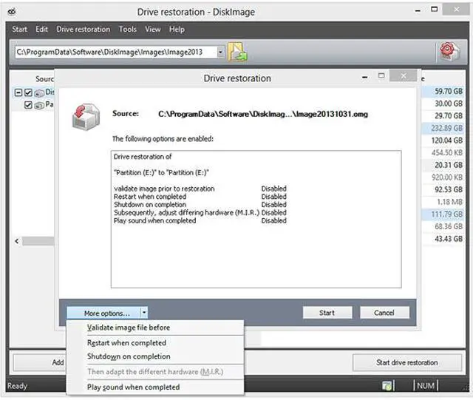473x400 pixels.
Task: Open the image path dropdown
Action: [x=220, y=52]
